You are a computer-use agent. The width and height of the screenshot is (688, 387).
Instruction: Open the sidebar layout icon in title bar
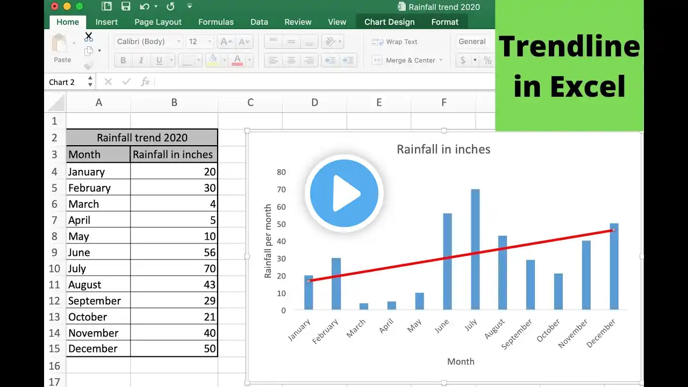[x=107, y=7]
